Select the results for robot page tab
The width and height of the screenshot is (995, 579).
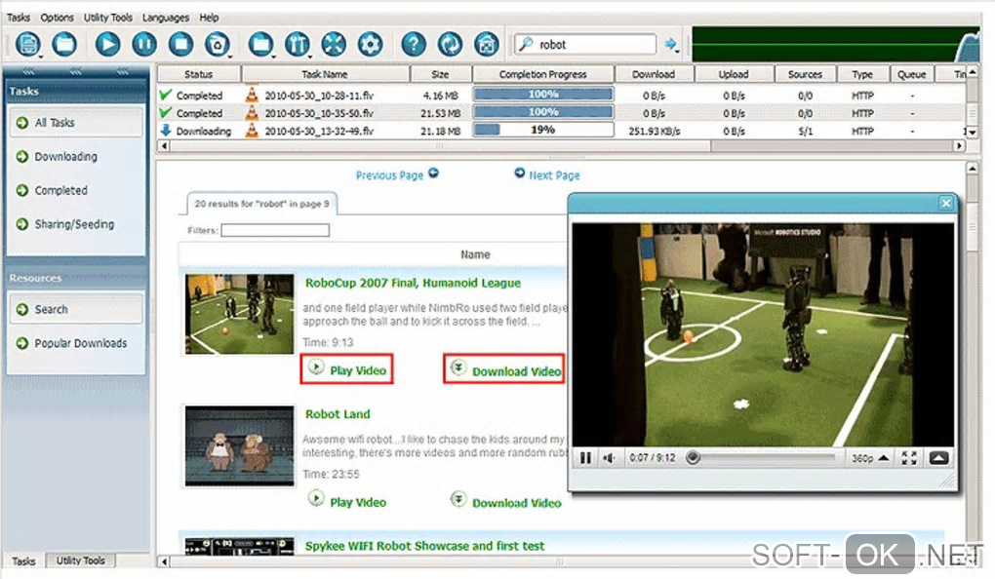point(261,204)
